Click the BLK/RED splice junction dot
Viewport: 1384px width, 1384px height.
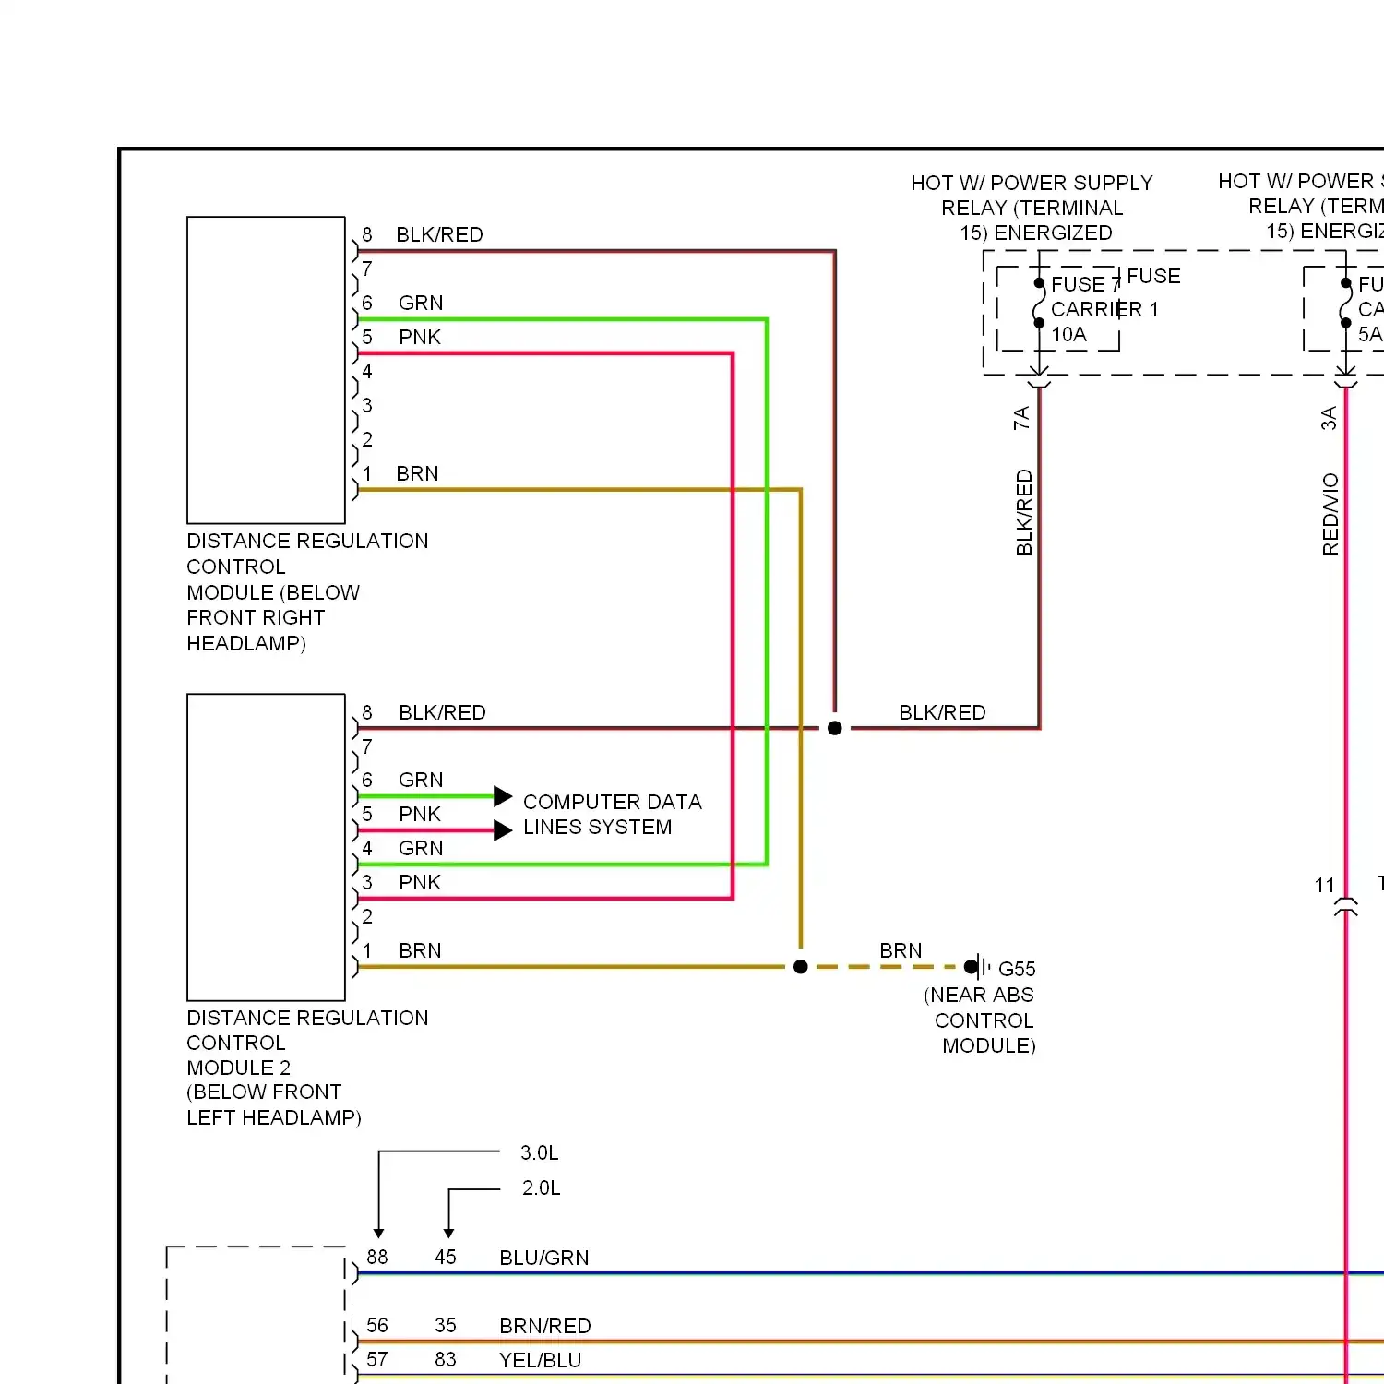tap(835, 728)
